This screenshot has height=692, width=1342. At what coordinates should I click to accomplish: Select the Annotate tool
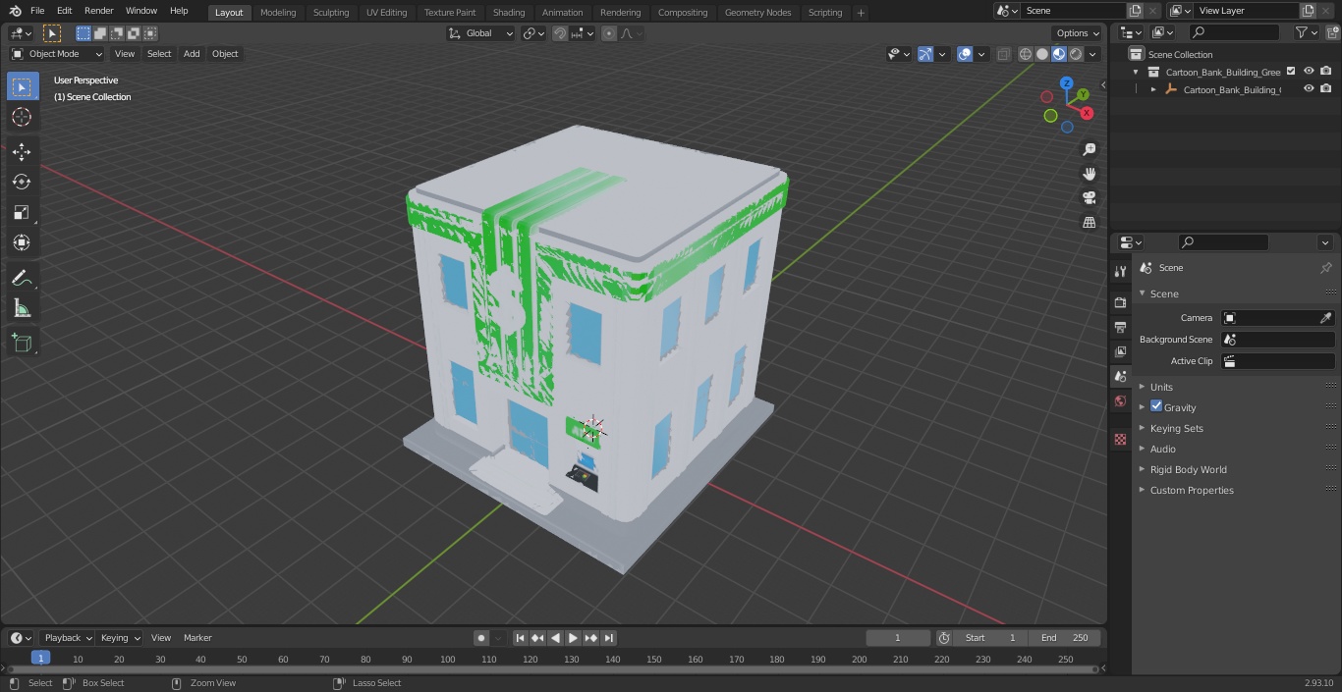pyautogui.click(x=22, y=279)
